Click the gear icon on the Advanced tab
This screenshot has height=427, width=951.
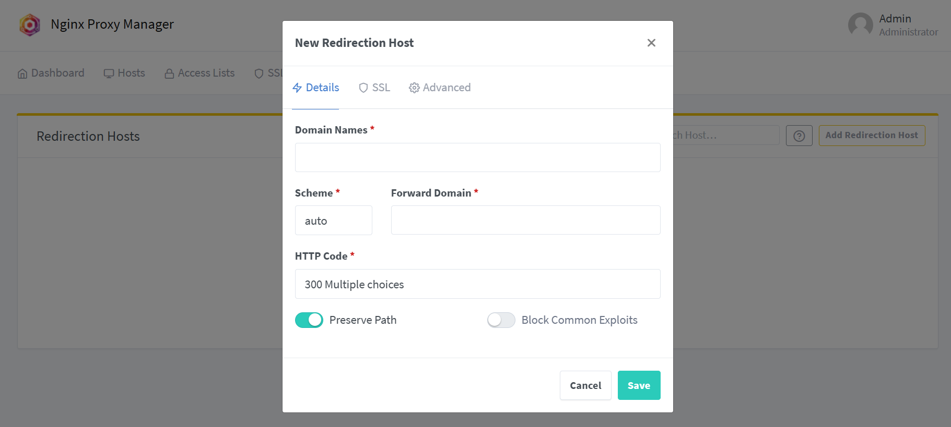click(x=414, y=88)
